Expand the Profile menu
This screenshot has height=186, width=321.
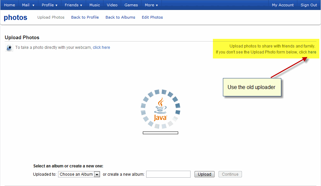click(x=49, y=5)
